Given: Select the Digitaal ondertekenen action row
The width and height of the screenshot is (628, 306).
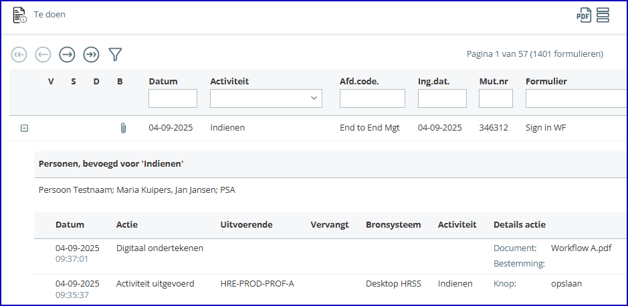Looking at the screenshot, I should [330, 256].
